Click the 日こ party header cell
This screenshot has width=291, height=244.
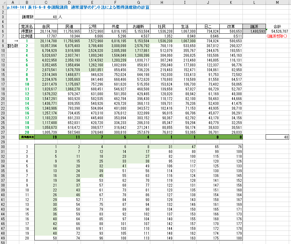pyautogui.click(x=208, y=27)
